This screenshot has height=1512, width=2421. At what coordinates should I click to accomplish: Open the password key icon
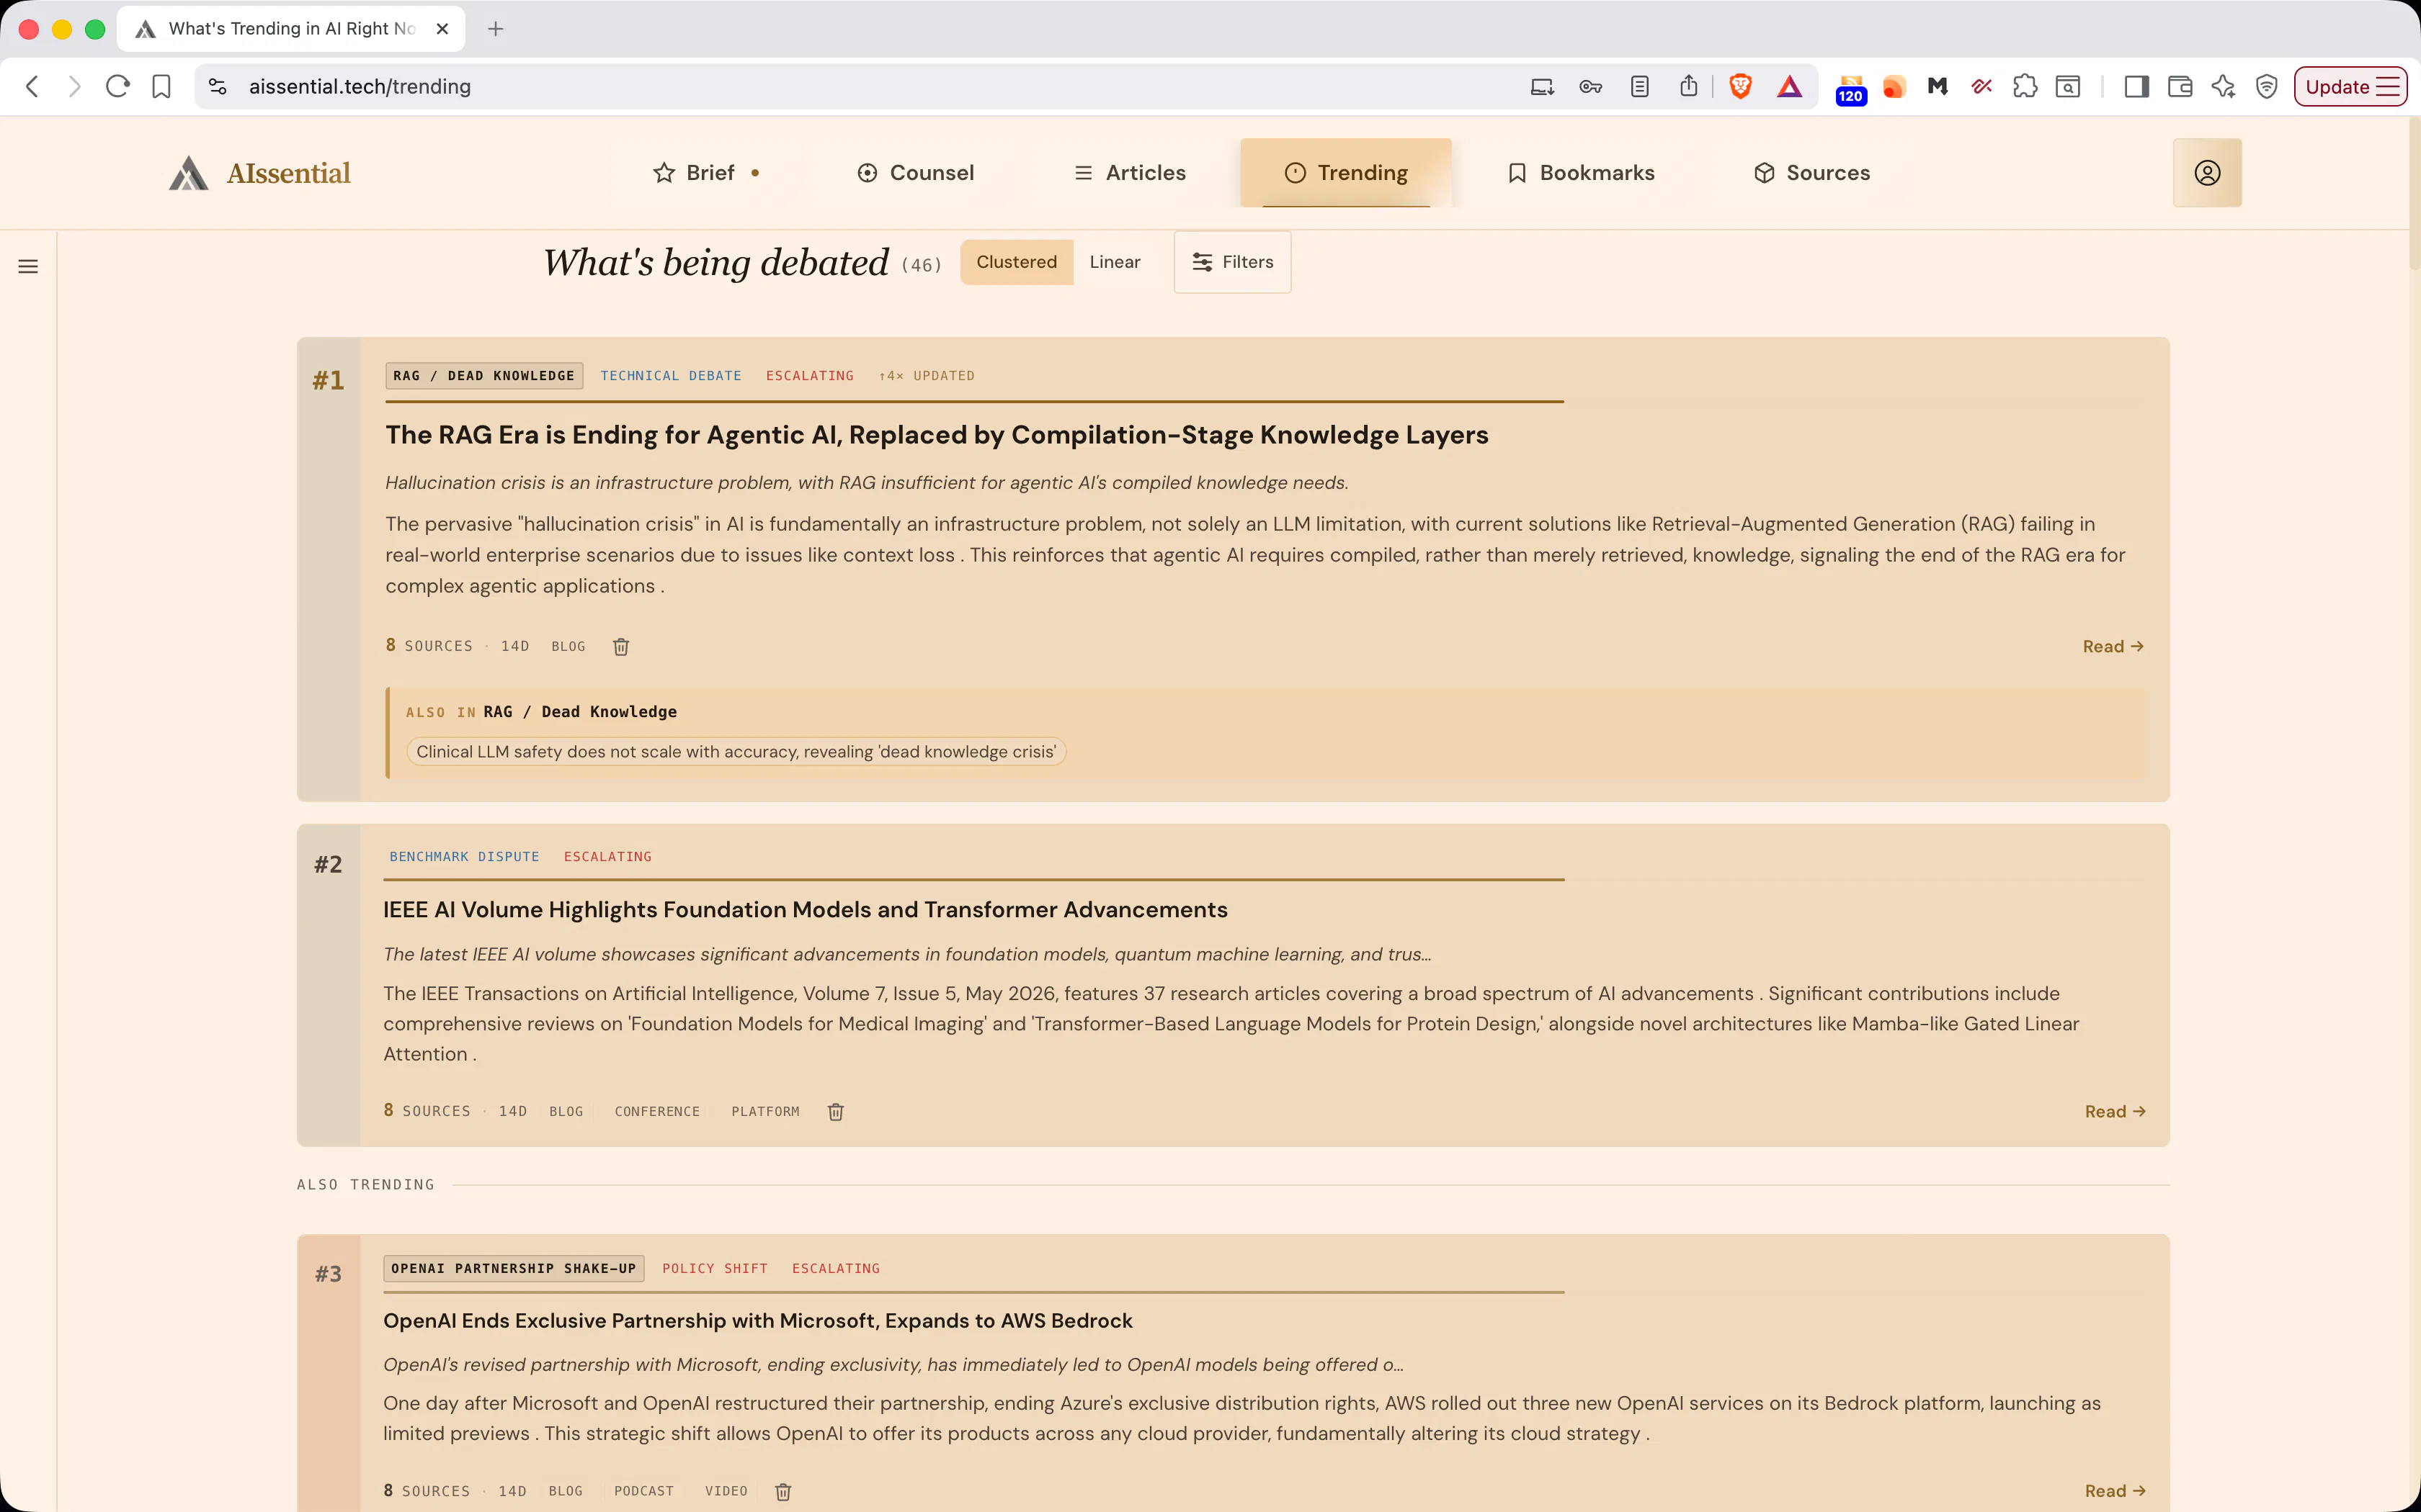click(x=1591, y=87)
